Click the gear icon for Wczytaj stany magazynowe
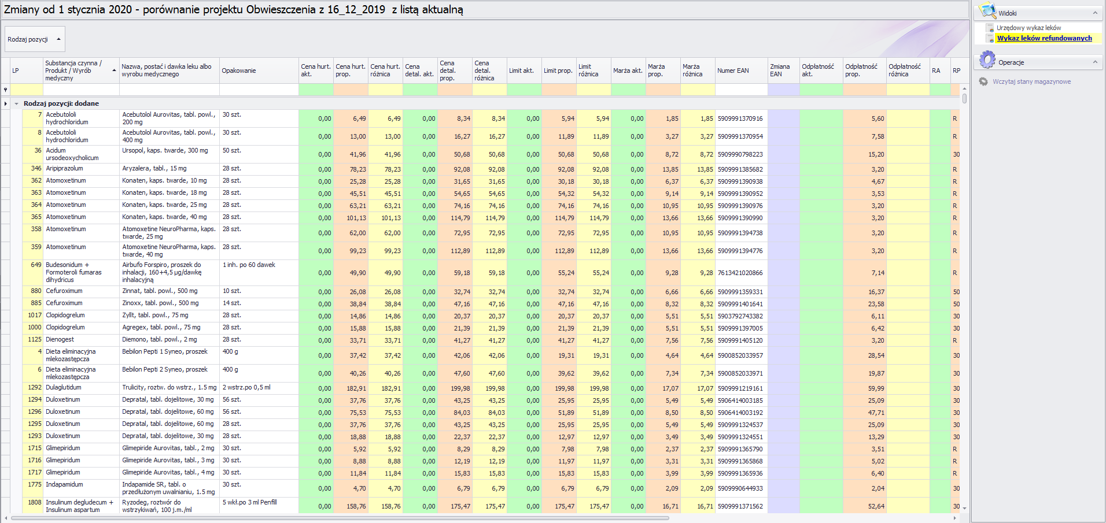 pos(983,81)
